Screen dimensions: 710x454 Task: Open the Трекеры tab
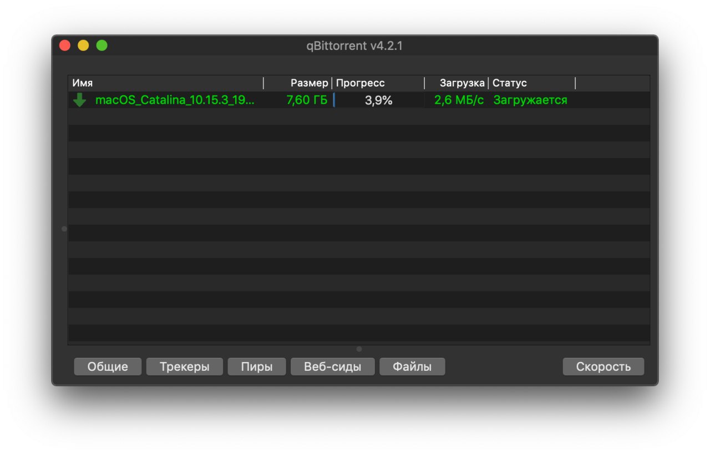[185, 366]
